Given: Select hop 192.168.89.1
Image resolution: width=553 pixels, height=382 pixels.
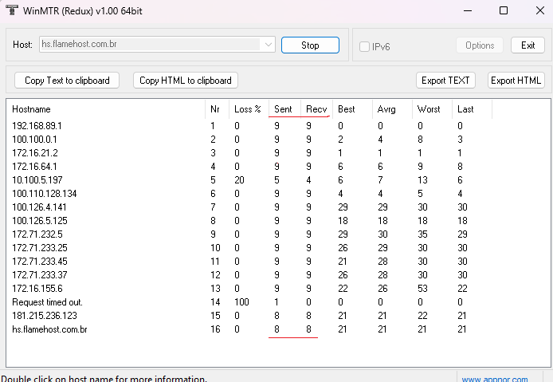Looking at the screenshot, I should tap(37, 126).
